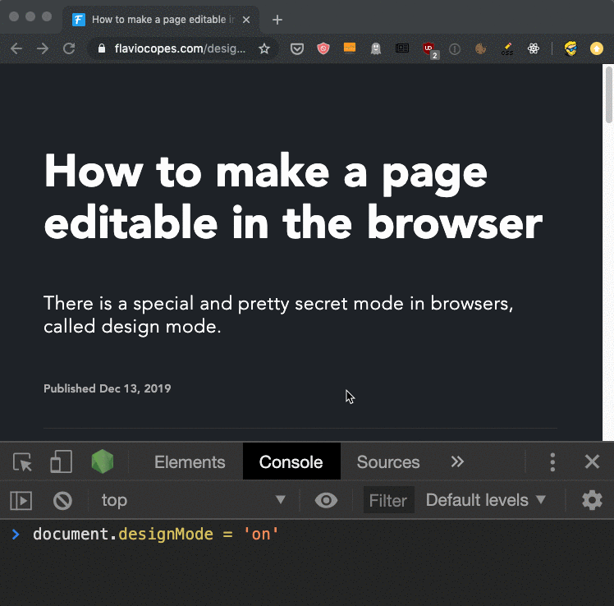614x606 pixels.
Task: Open the console settings gear
Action: [592, 500]
